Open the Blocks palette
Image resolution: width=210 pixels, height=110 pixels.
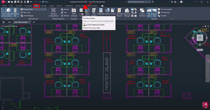(x=108, y=11)
